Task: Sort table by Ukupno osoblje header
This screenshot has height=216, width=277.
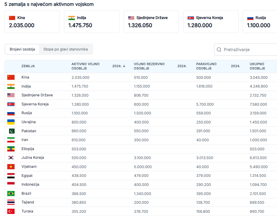Action: pos(257,66)
